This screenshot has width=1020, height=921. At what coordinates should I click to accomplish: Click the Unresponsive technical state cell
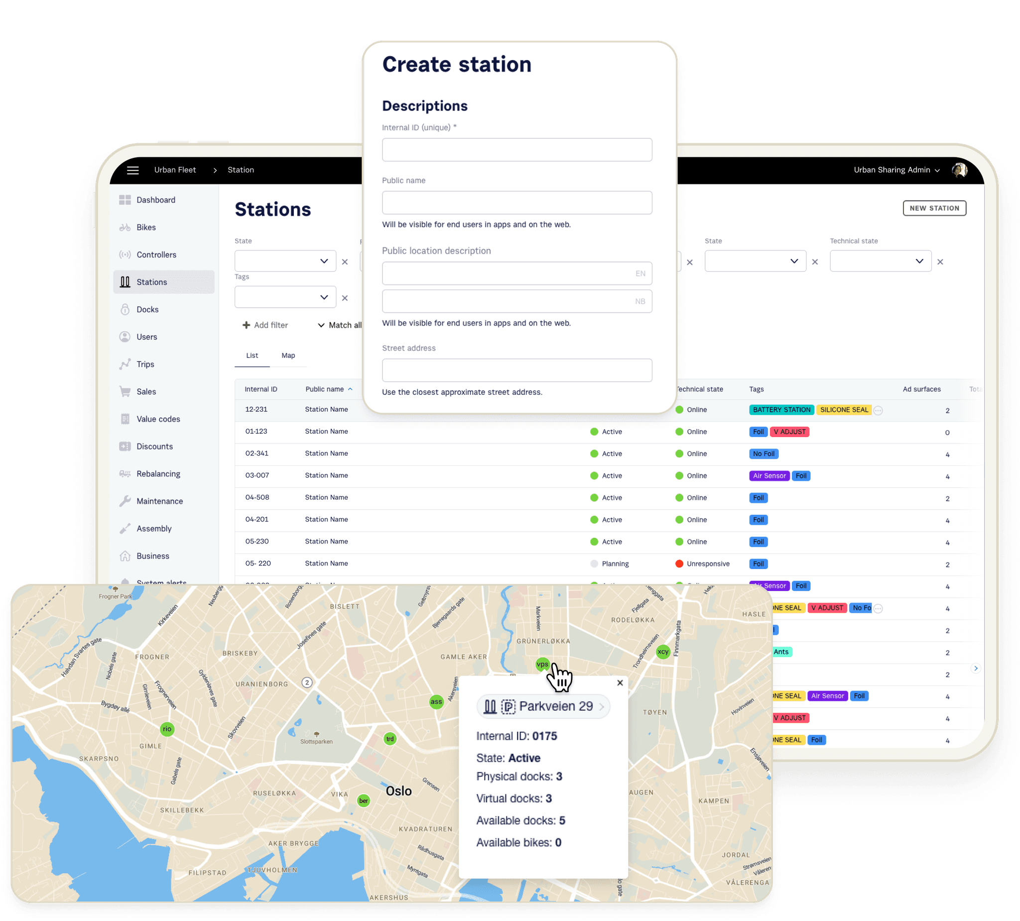point(702,564)
